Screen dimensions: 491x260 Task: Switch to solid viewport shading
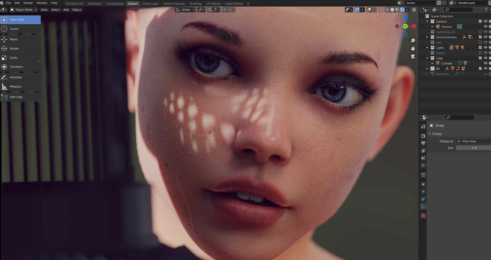(392, 10)
